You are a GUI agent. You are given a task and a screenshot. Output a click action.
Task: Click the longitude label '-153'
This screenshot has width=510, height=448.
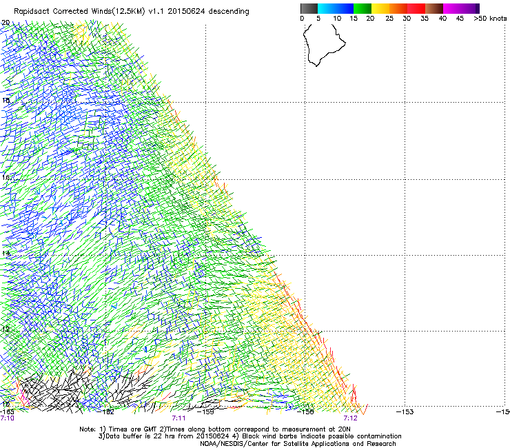click(405, 412)
